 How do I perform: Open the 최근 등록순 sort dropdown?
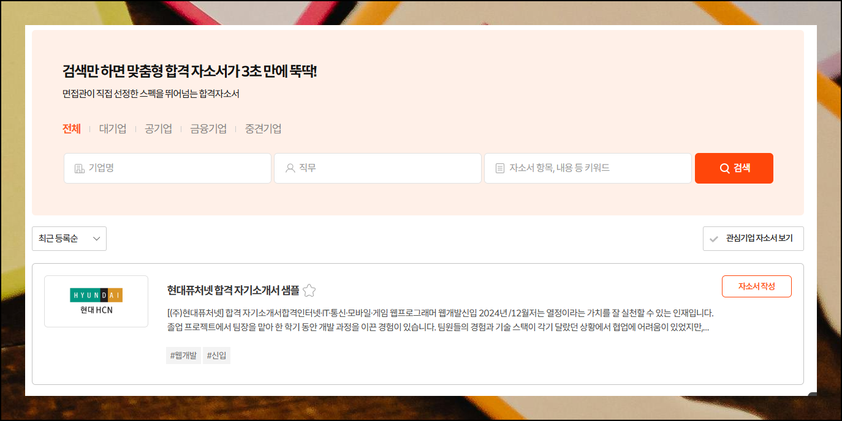[69, 239]
